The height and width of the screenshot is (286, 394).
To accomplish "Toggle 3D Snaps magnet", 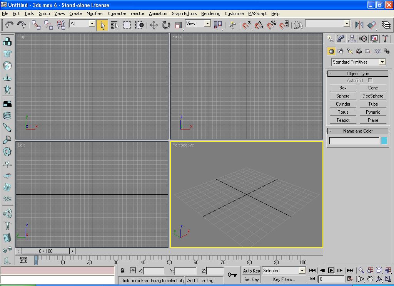I will 246,25.
